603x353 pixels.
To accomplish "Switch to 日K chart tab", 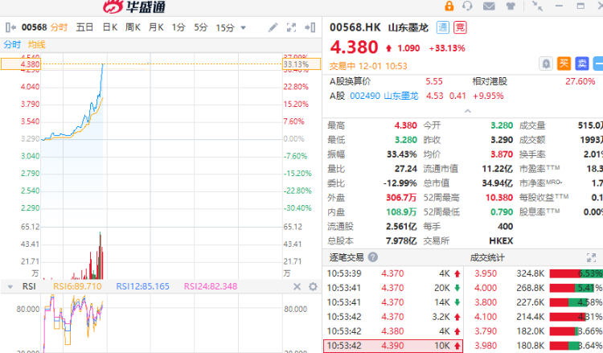I will [x=110, y=27].
